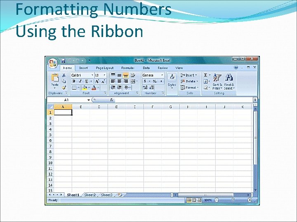Viewport: 297px width, 222px height.
Task: Zoom in with plus button
Action: pyautogui.click(x=250, y=200)
